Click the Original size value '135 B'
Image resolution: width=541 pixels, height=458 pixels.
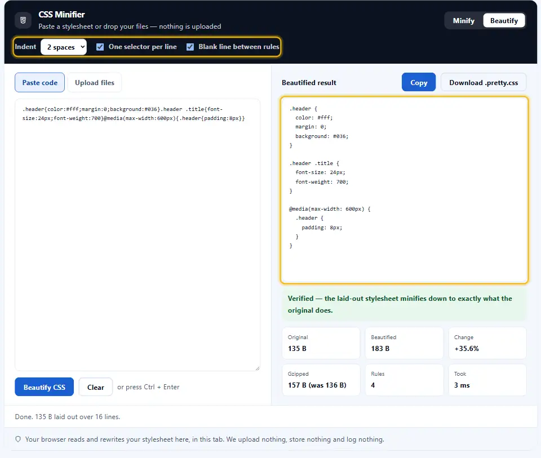tap(297, 349)
